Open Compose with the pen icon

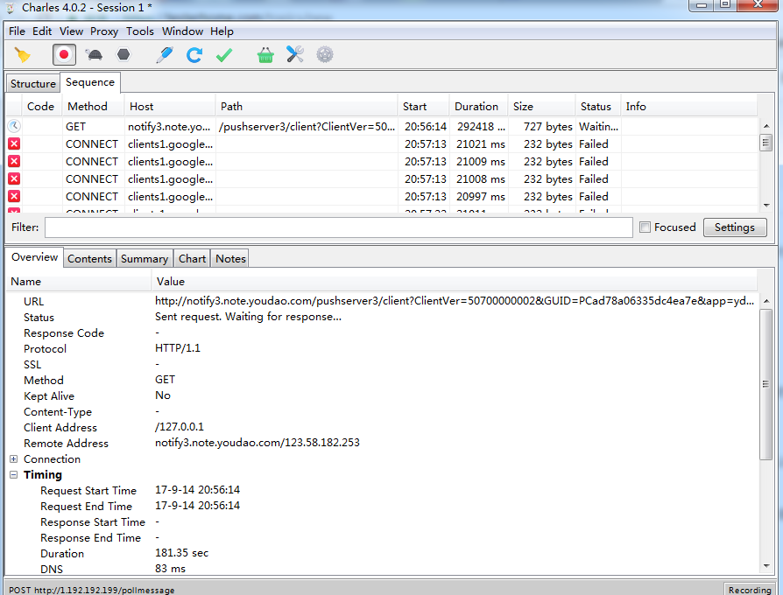tap(165, 54)
